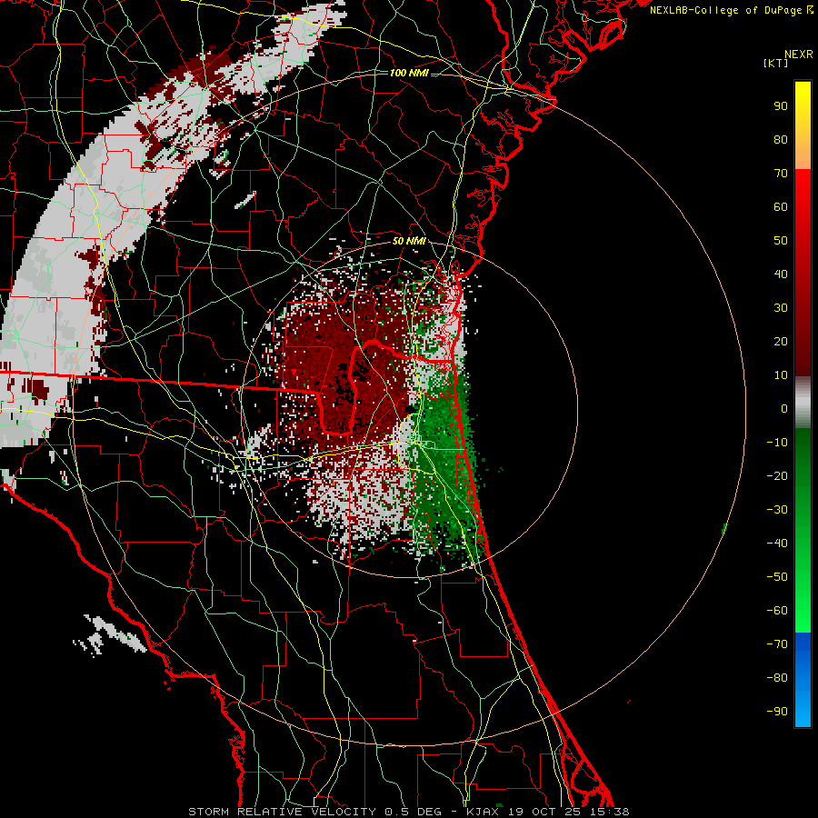Click the 70 value on velocity scale
This screenshot has width=818, height=818.
781,174
